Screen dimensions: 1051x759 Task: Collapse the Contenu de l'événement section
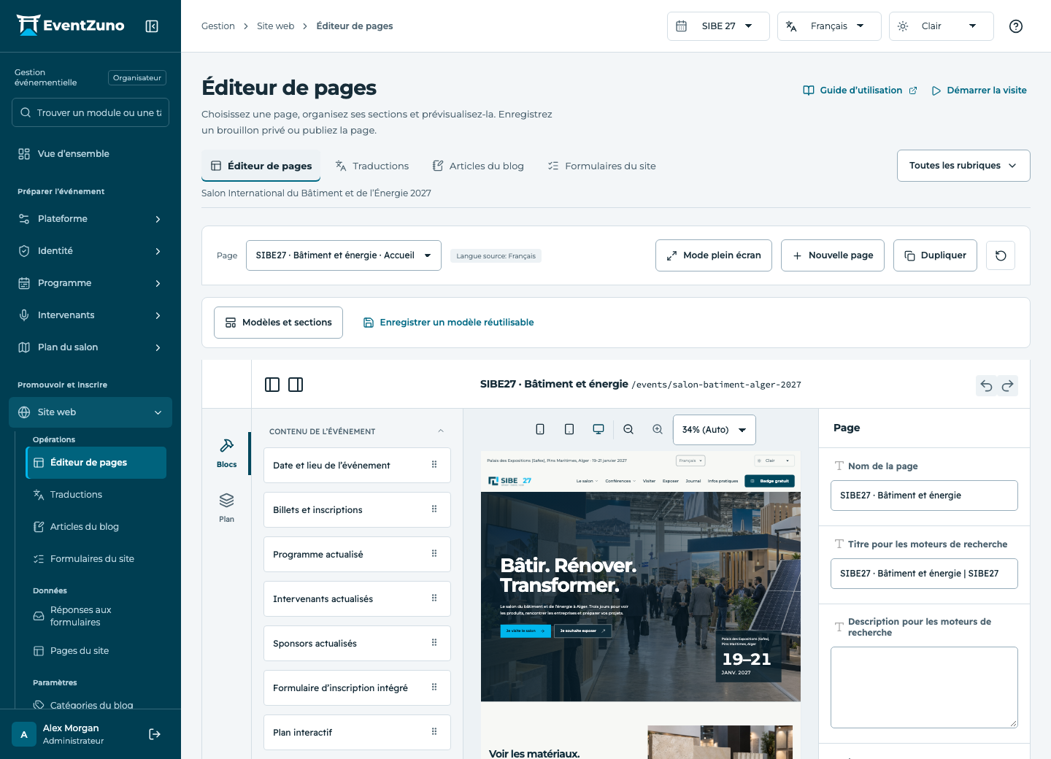click(x=441, y=431)
